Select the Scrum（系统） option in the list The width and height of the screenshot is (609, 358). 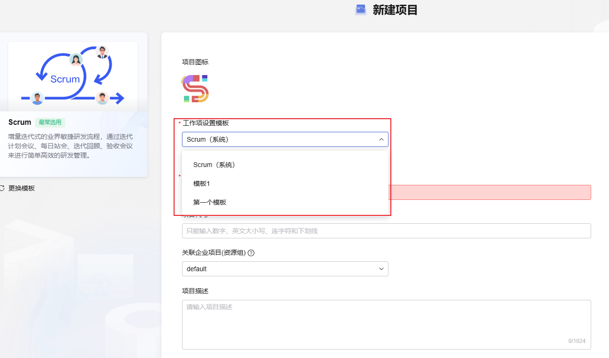(214, 165)
